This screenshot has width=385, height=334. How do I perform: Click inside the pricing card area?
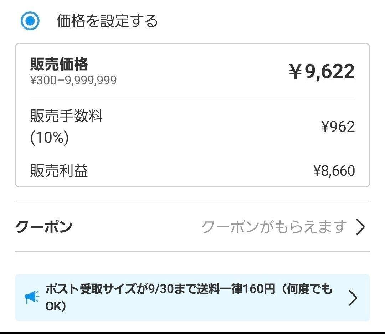192,114
